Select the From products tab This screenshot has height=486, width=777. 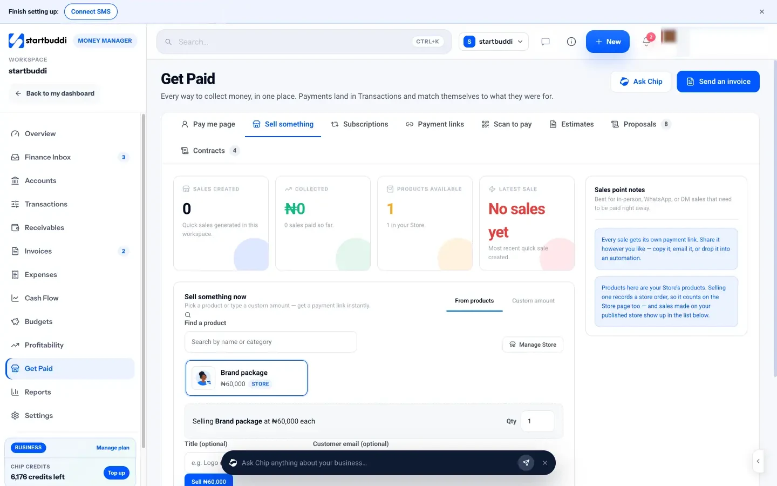(x=474, y=301)
